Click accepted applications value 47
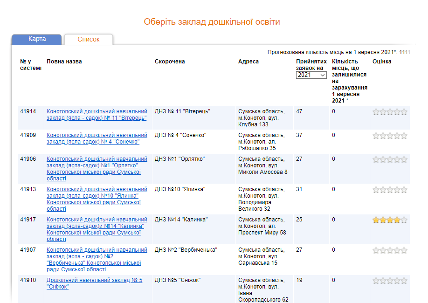 299,111
